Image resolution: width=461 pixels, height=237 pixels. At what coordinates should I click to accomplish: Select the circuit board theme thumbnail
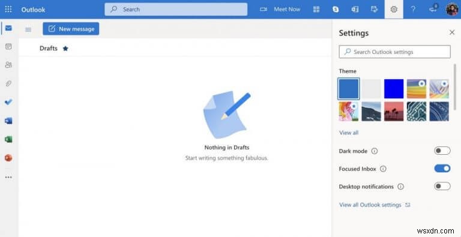417,112
